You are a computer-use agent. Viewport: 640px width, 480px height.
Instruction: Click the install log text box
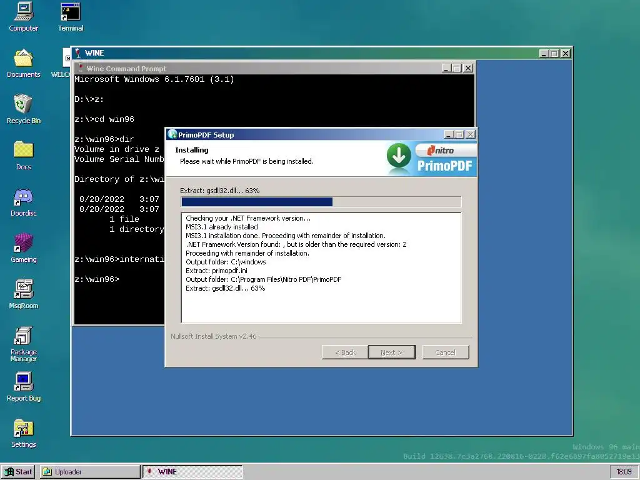click(x=321, y=267)
